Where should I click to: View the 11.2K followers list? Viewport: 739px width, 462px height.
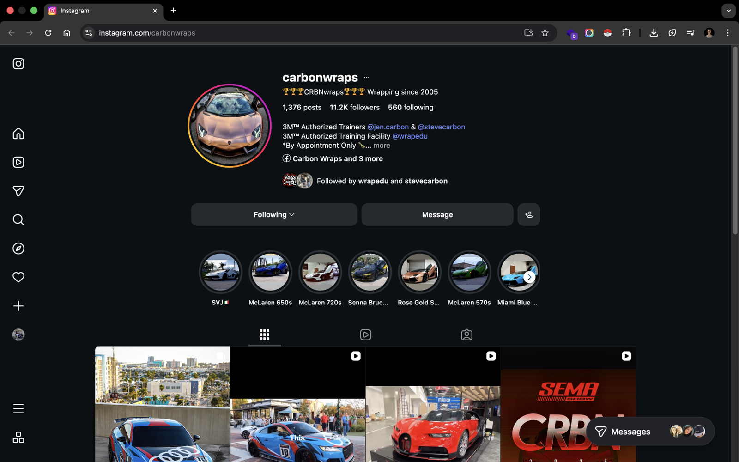coord(355,107)
